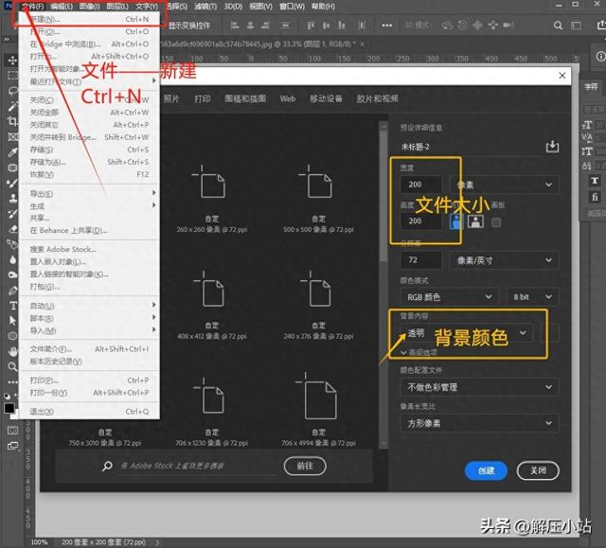Viewport: 606px width, 548px height.
Task: Switch to the 照片 preset tab
Action: click(171, 98)
